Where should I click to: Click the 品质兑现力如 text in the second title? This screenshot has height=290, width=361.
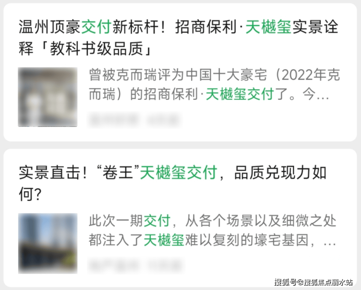coord(281,173)
